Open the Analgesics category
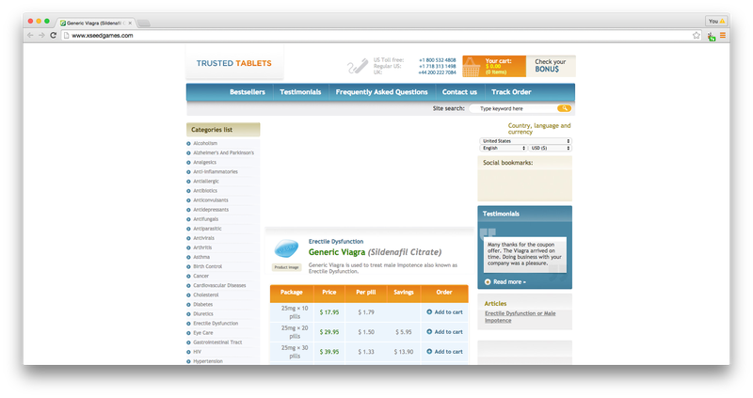Screen dimensions: 753x398 204,162
